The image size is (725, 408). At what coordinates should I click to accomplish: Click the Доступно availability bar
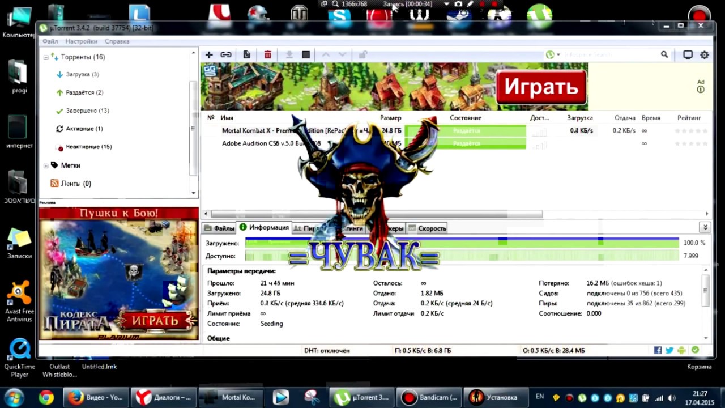pos(462,256)
